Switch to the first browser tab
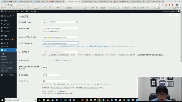This screenshot has width=182, height=102. point(9,2)
